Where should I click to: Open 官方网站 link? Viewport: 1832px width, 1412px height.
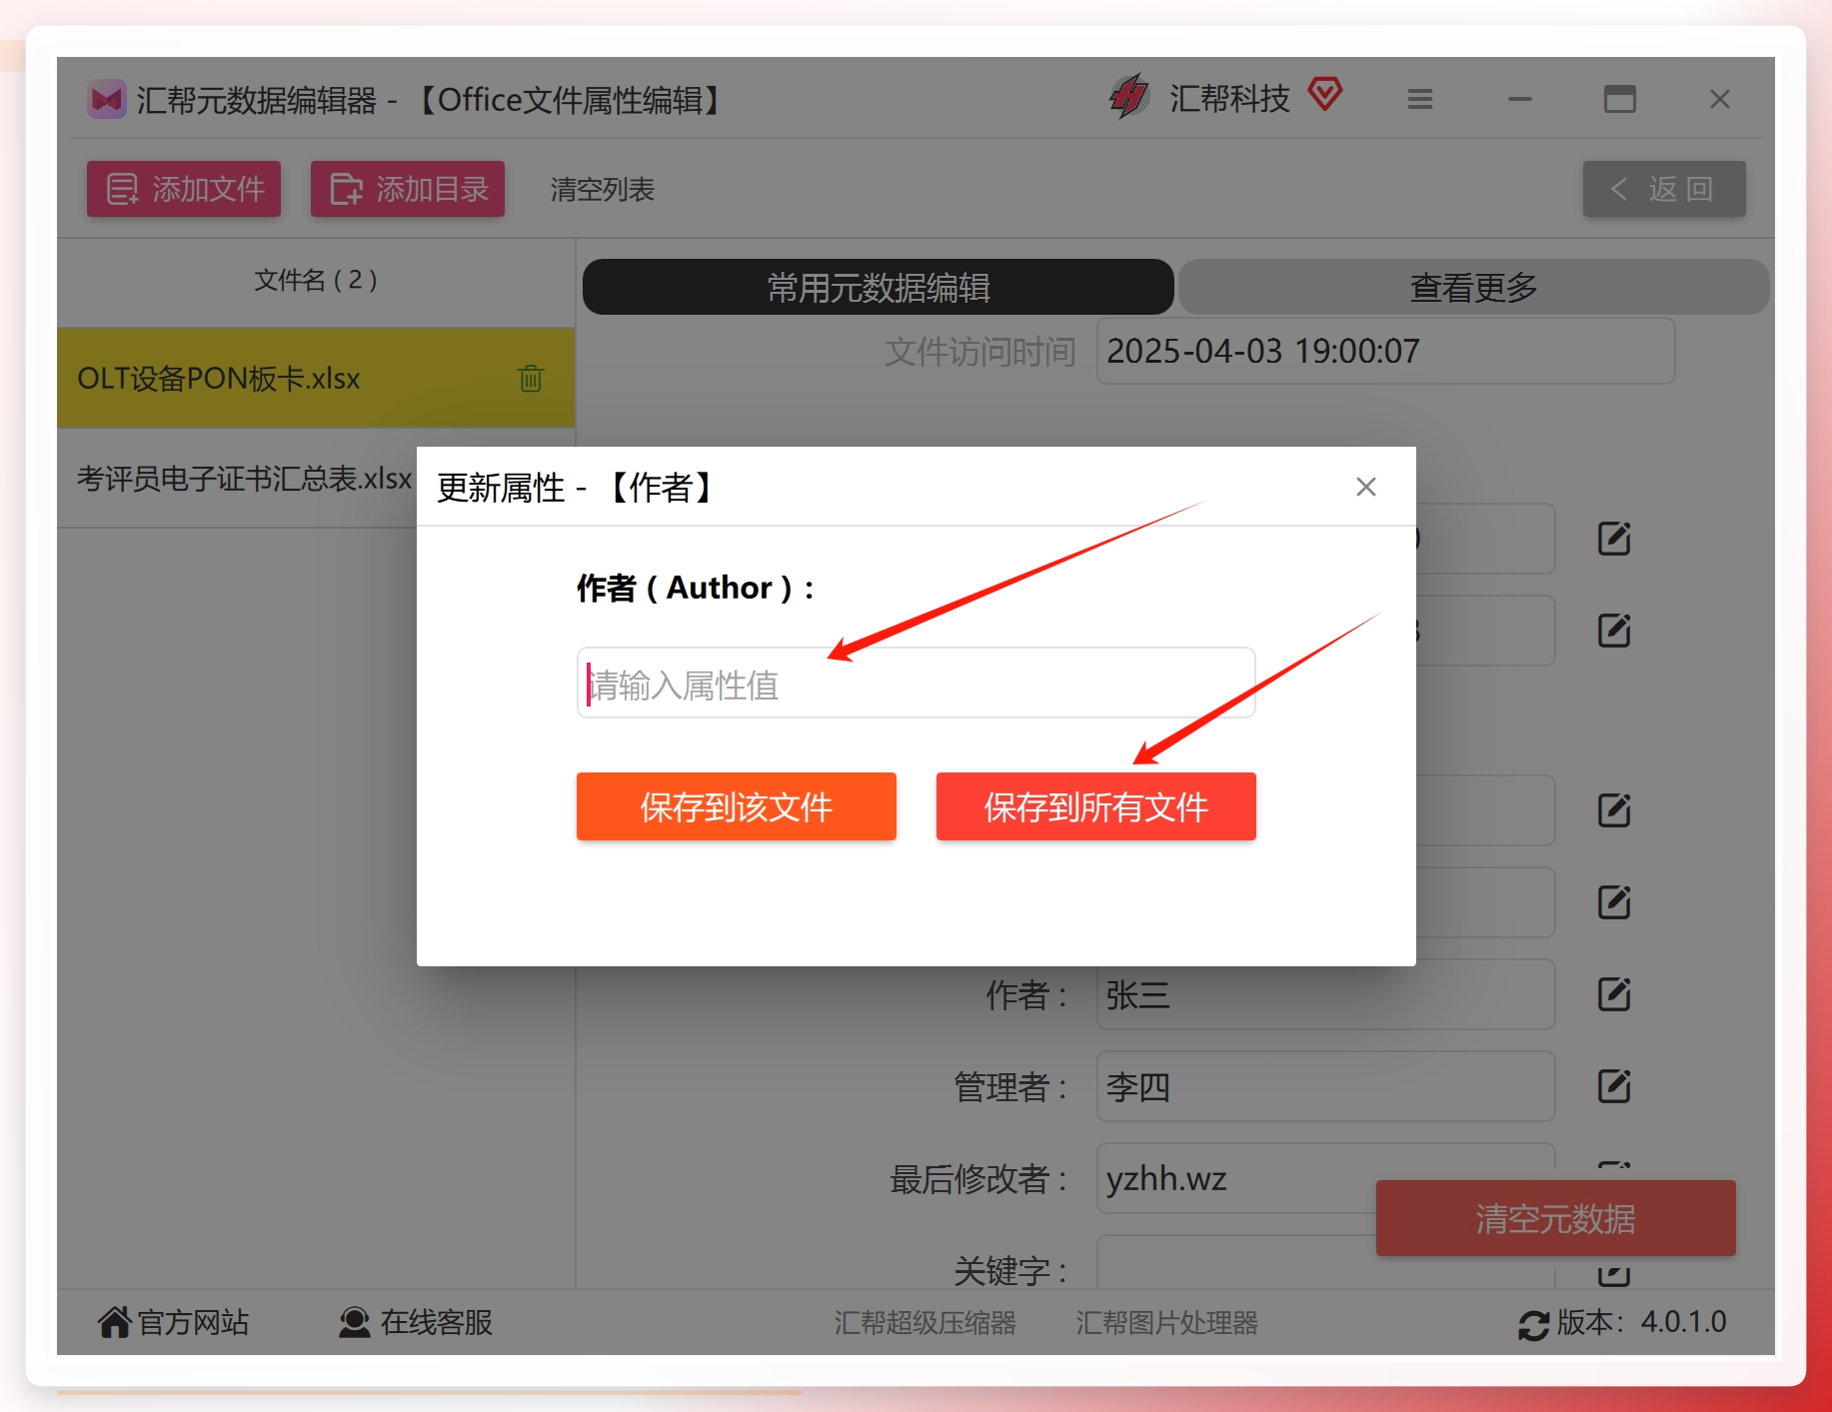point(173,1322)
